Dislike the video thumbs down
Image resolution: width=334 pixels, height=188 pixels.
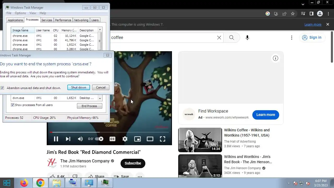coord(75,176)
